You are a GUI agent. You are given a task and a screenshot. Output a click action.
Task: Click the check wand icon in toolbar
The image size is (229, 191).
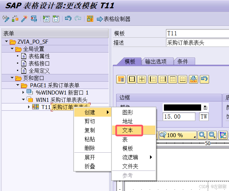click(24, 19)
